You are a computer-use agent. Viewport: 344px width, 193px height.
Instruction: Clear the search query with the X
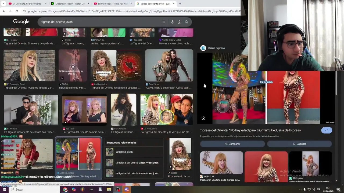pyautogui.click(x=163, y=22)
